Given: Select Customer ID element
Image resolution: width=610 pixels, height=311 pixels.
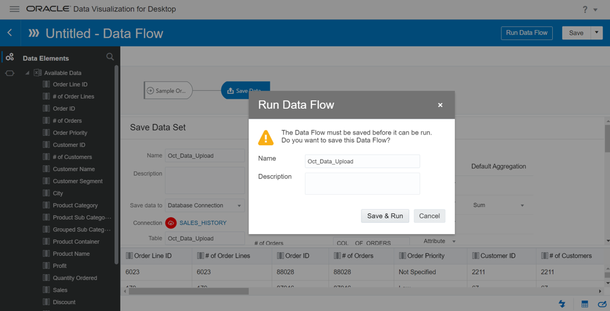Looking at the screenshot, I should click(69, 145).
